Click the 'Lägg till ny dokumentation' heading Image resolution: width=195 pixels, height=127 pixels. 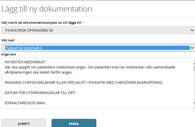tap(47, 9)
